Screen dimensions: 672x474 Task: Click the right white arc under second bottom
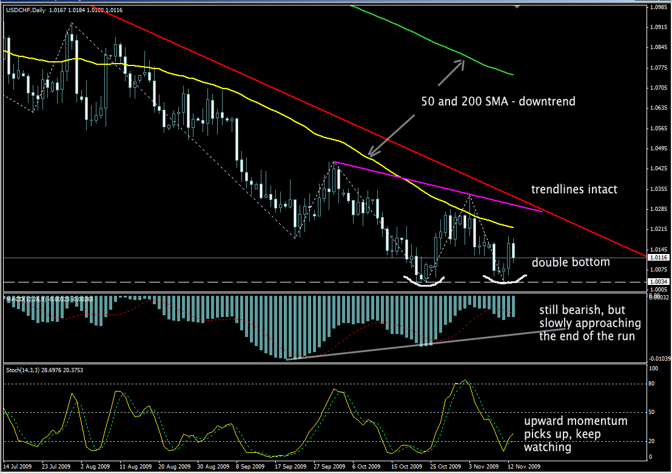coord(505,280)
